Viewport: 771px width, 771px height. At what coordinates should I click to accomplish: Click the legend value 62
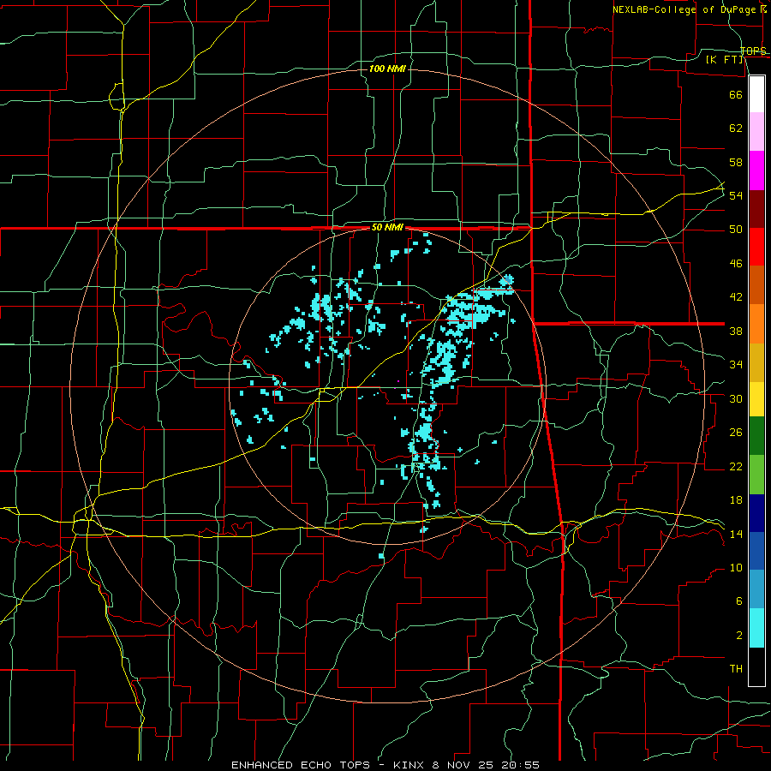click(x=736, y=128)
